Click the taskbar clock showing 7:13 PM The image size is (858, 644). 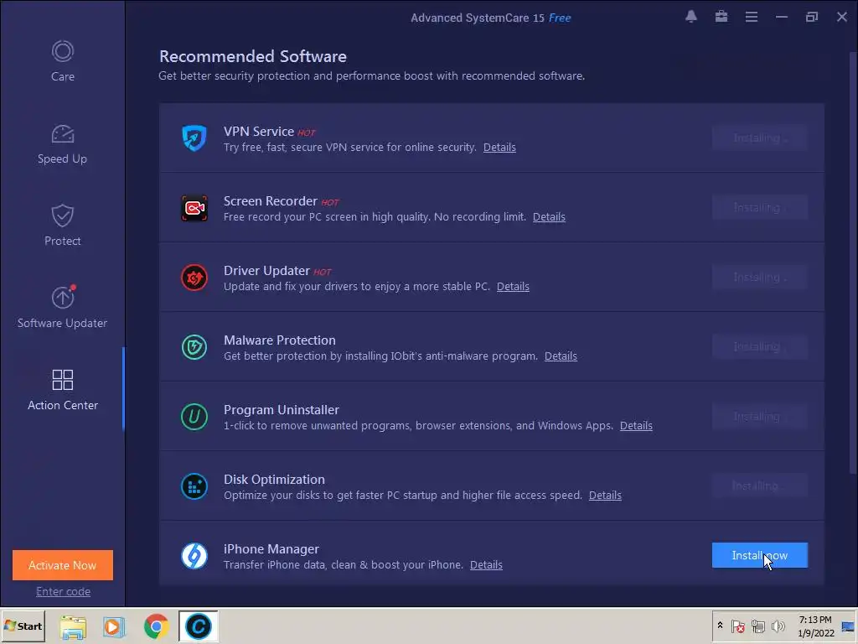815,626
